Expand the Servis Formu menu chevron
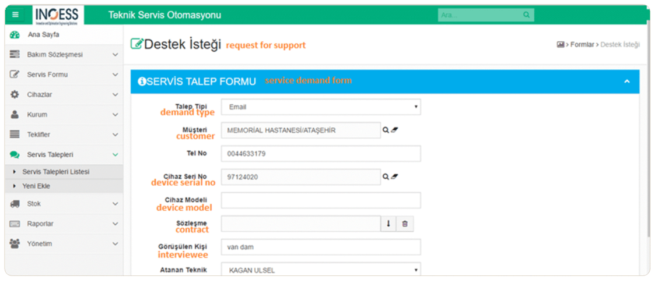 [116, 75]
